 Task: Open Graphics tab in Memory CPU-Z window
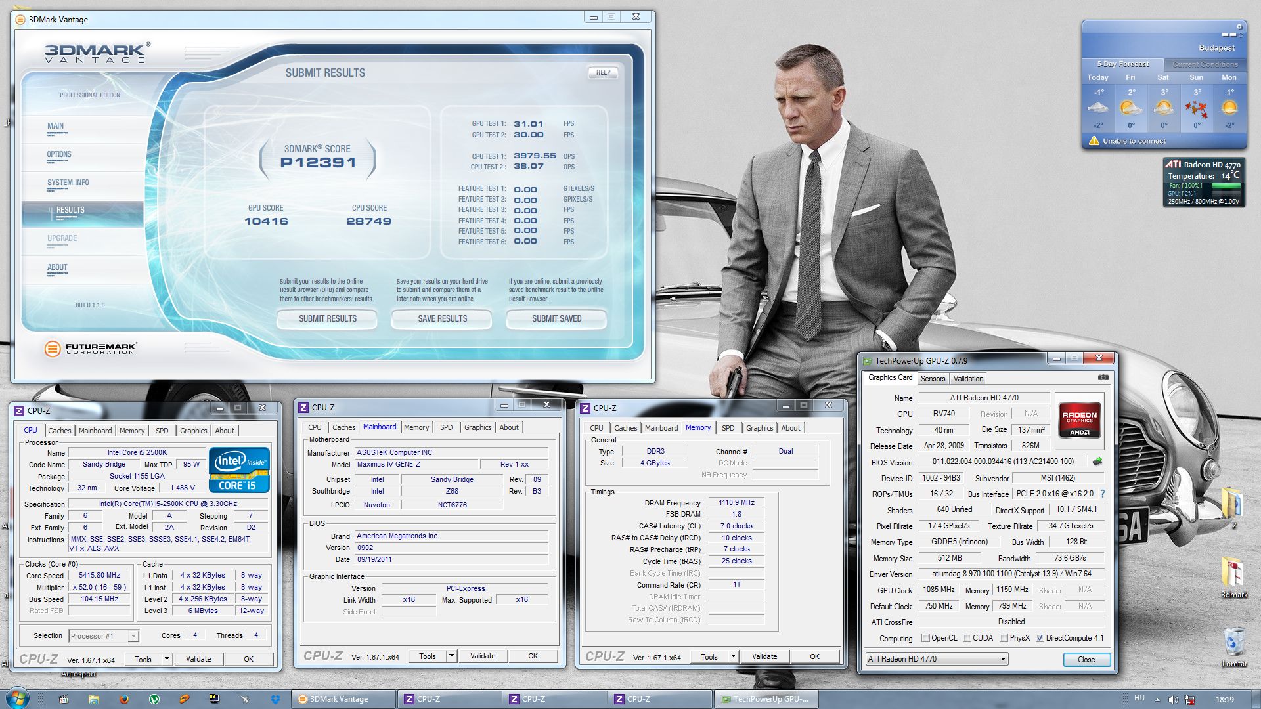click(759, 428)
